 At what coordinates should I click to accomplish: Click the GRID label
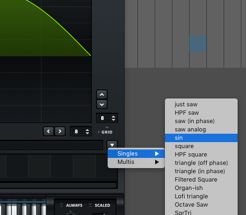107,132
